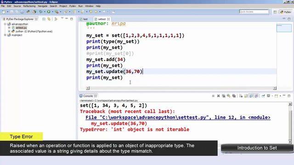Collapse the advancepython project node
This screenshot has height=165, width=294.
[x=5, y=24]
